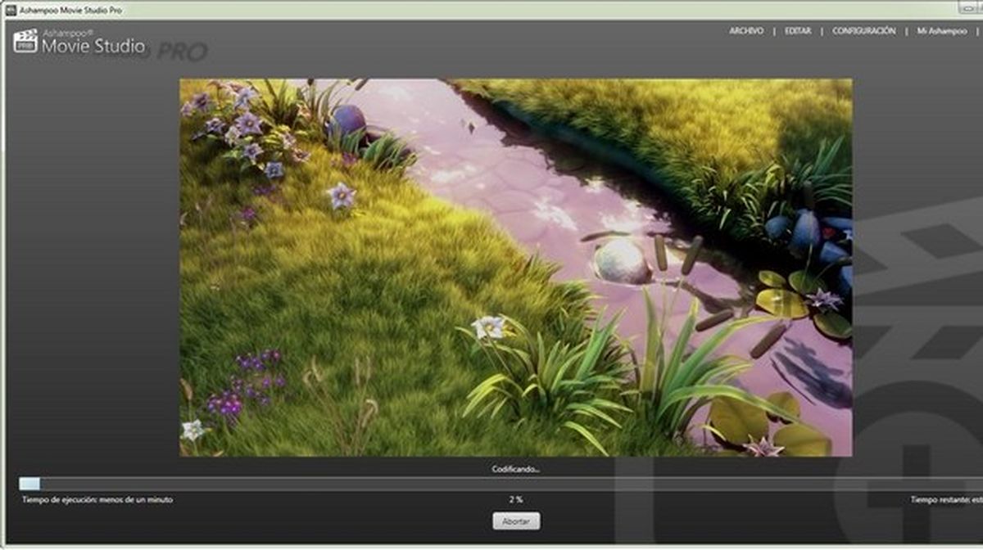Click the PRO badge on the clapperboard logo
Viewport: 983px width, 550px height.
click(x=25, y=47)
